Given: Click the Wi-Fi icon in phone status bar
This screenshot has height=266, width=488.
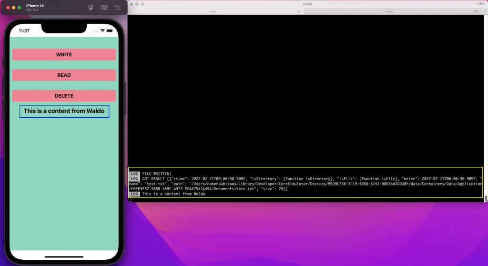Looking at the screenshot, I should point(102,31).
